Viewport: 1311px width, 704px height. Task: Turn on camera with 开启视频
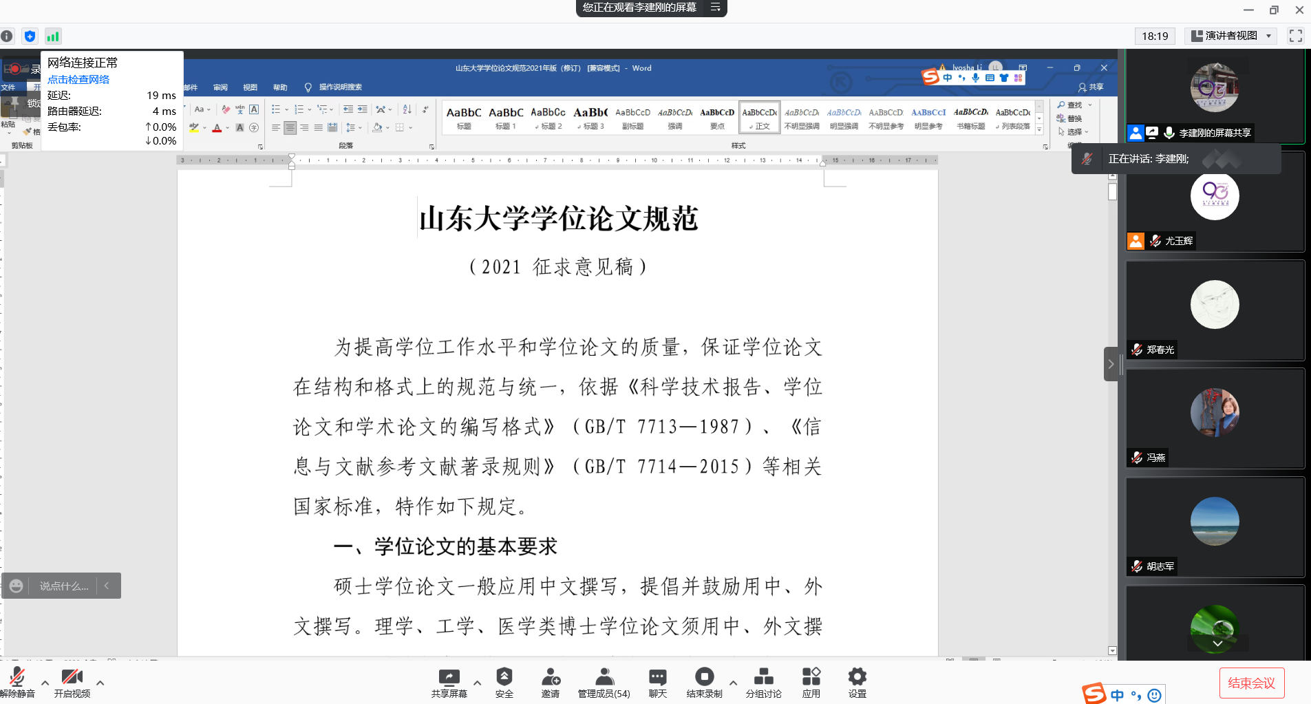72,682
